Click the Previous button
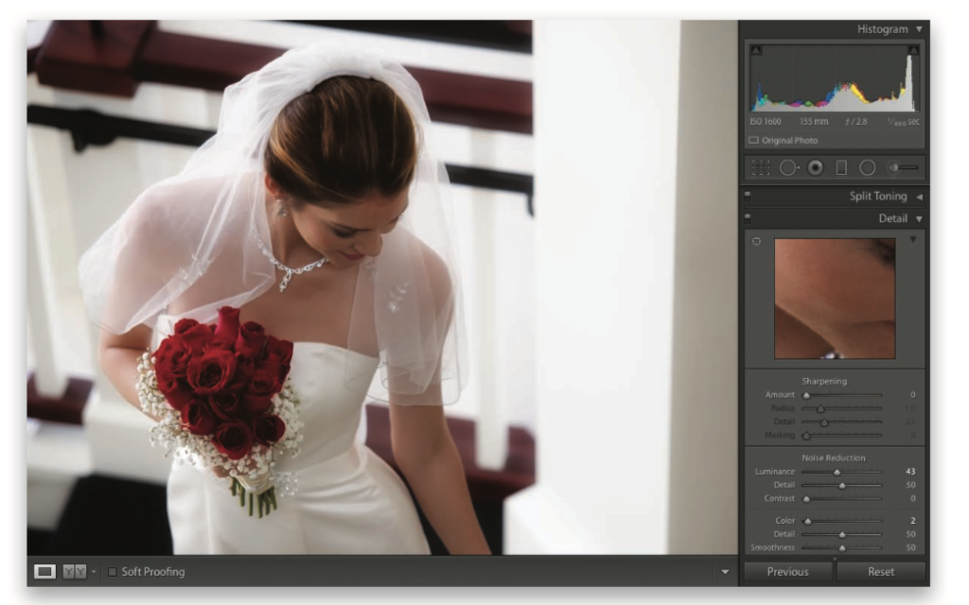The height and width of the screenshot is (605, 969). pyautogui.click(x=787, y=572)
